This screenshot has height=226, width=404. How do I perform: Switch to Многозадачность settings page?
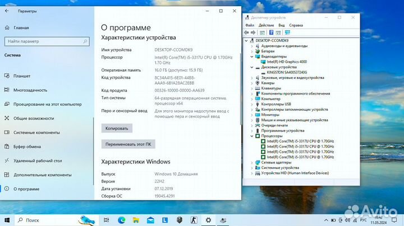[30, 90]
